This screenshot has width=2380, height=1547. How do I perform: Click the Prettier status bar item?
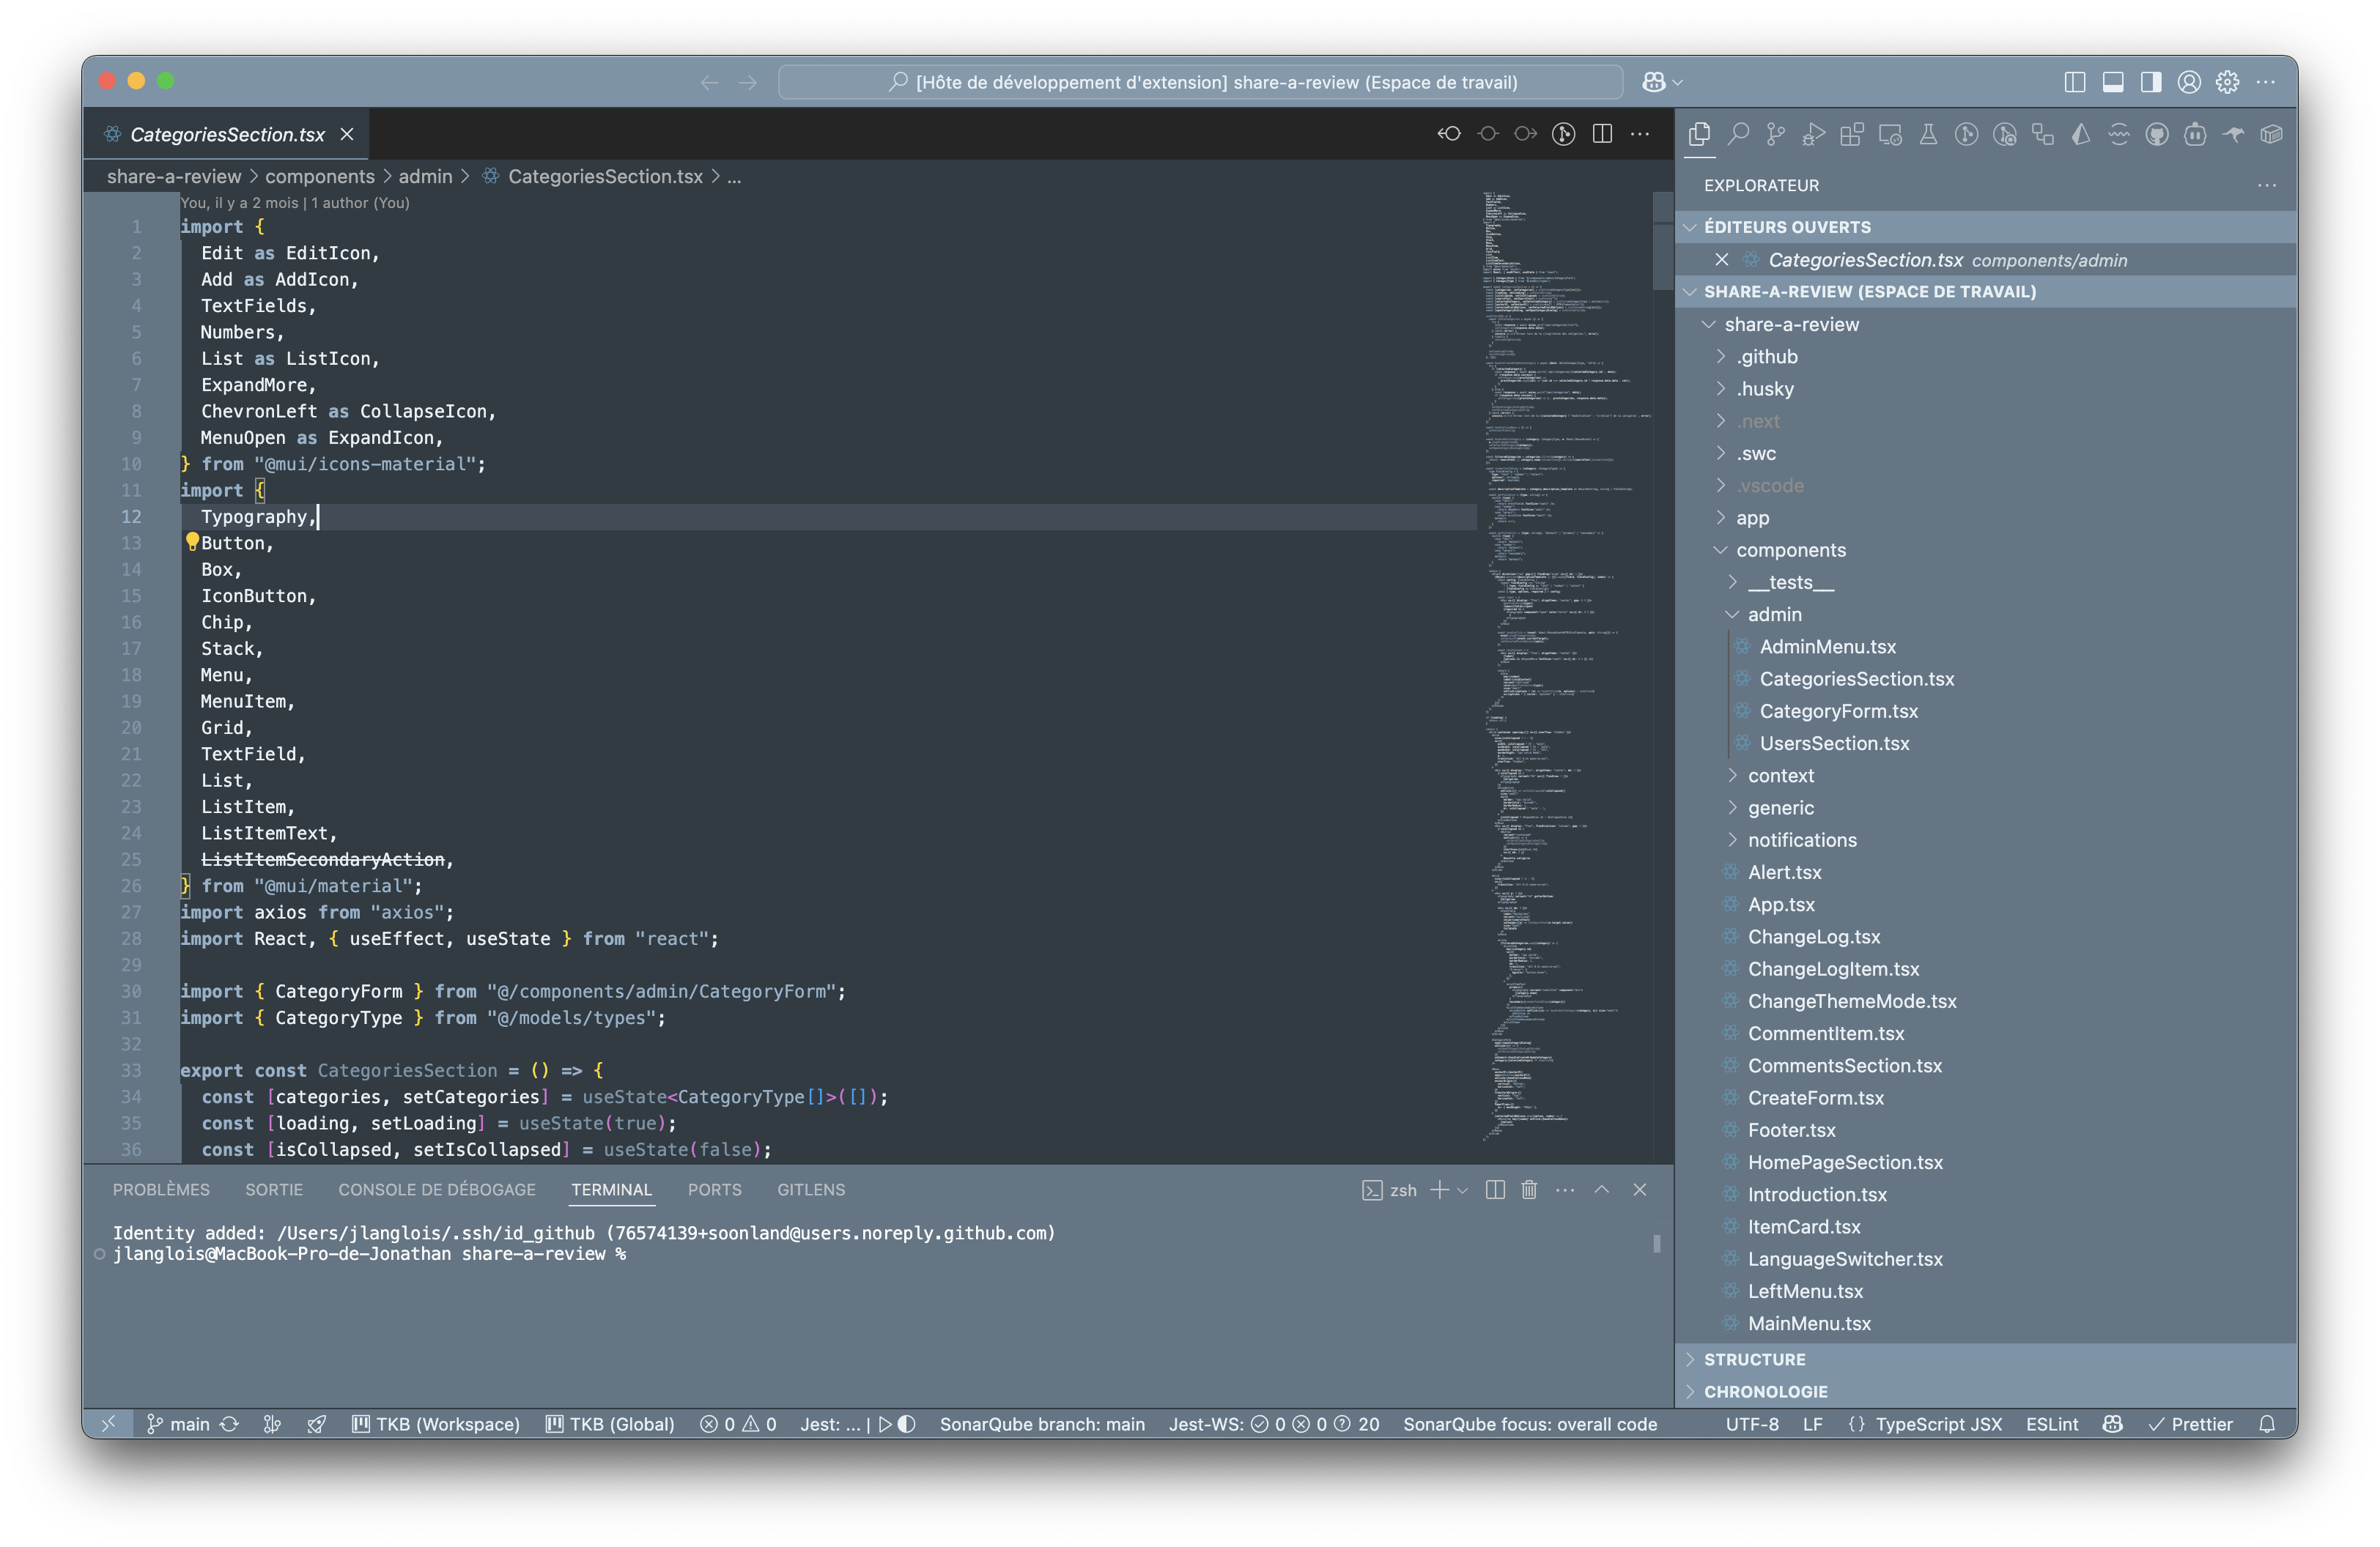tap(2191, 1424)
